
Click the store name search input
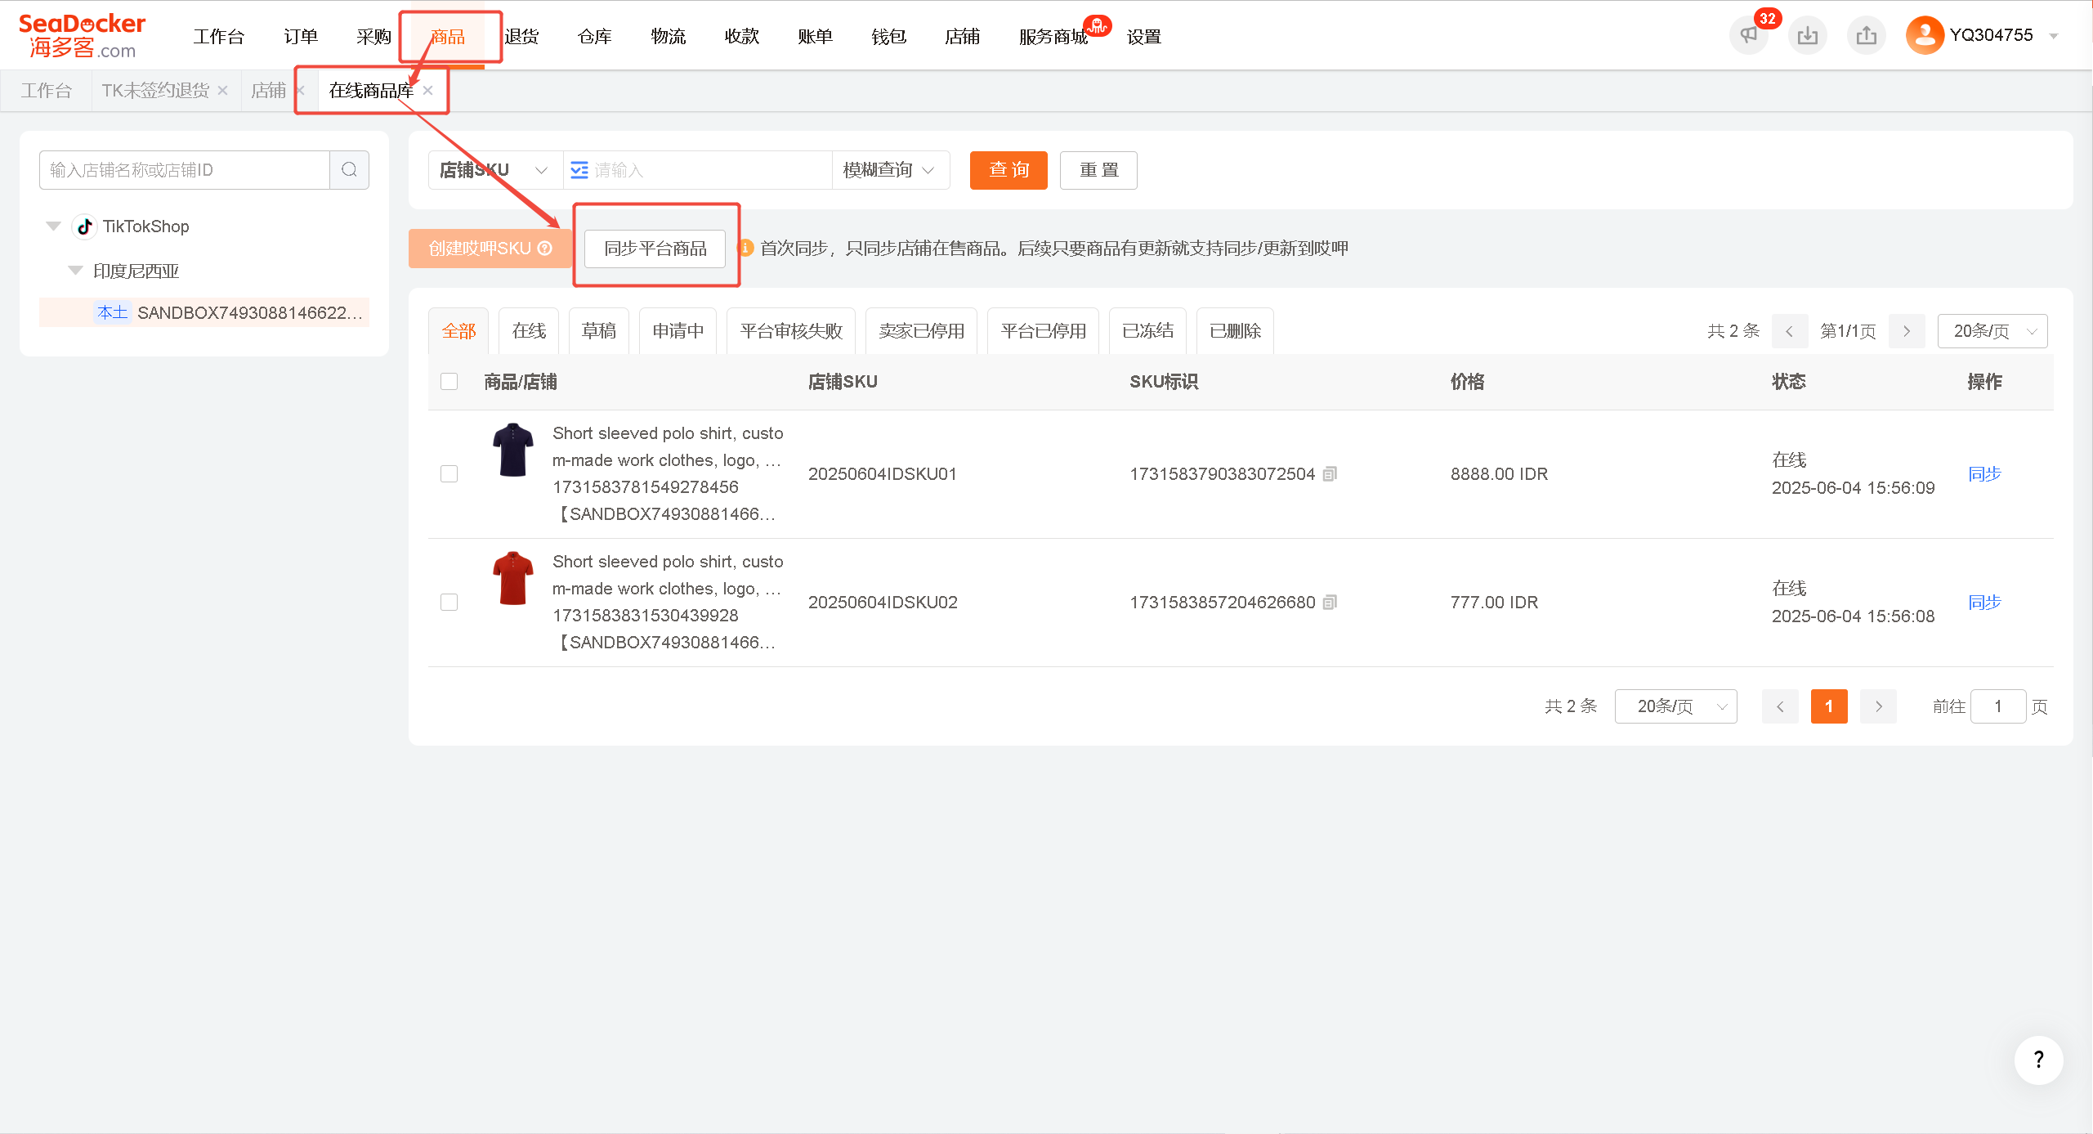[x=185, y=170]
